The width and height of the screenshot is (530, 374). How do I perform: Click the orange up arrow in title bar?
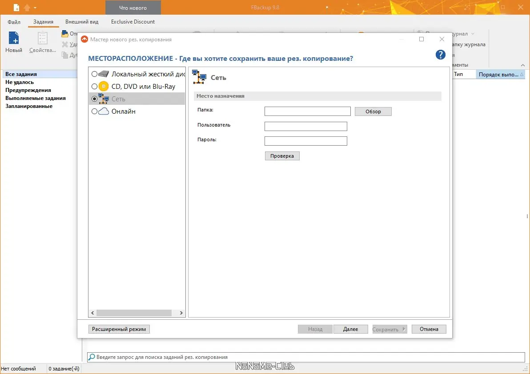pos(27,7)
